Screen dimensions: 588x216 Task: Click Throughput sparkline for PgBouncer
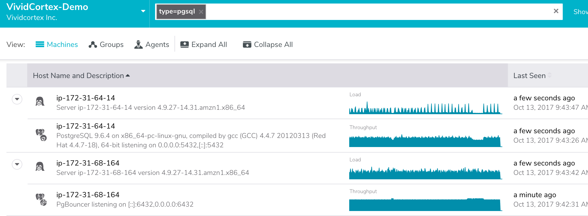pos(426,205)
